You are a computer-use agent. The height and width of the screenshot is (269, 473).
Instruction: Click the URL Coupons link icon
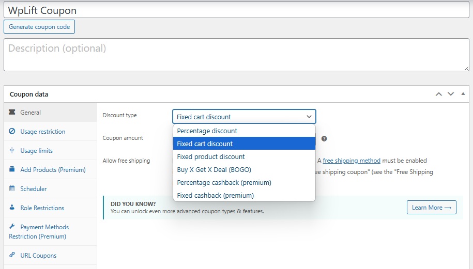pos(12,255)
